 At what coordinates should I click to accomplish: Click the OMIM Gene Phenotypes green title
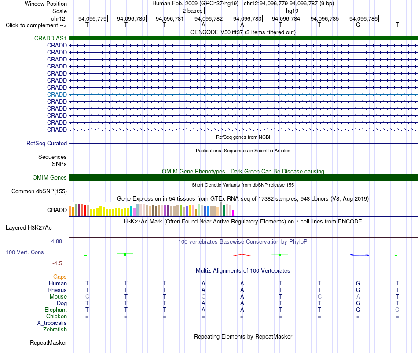243,171
